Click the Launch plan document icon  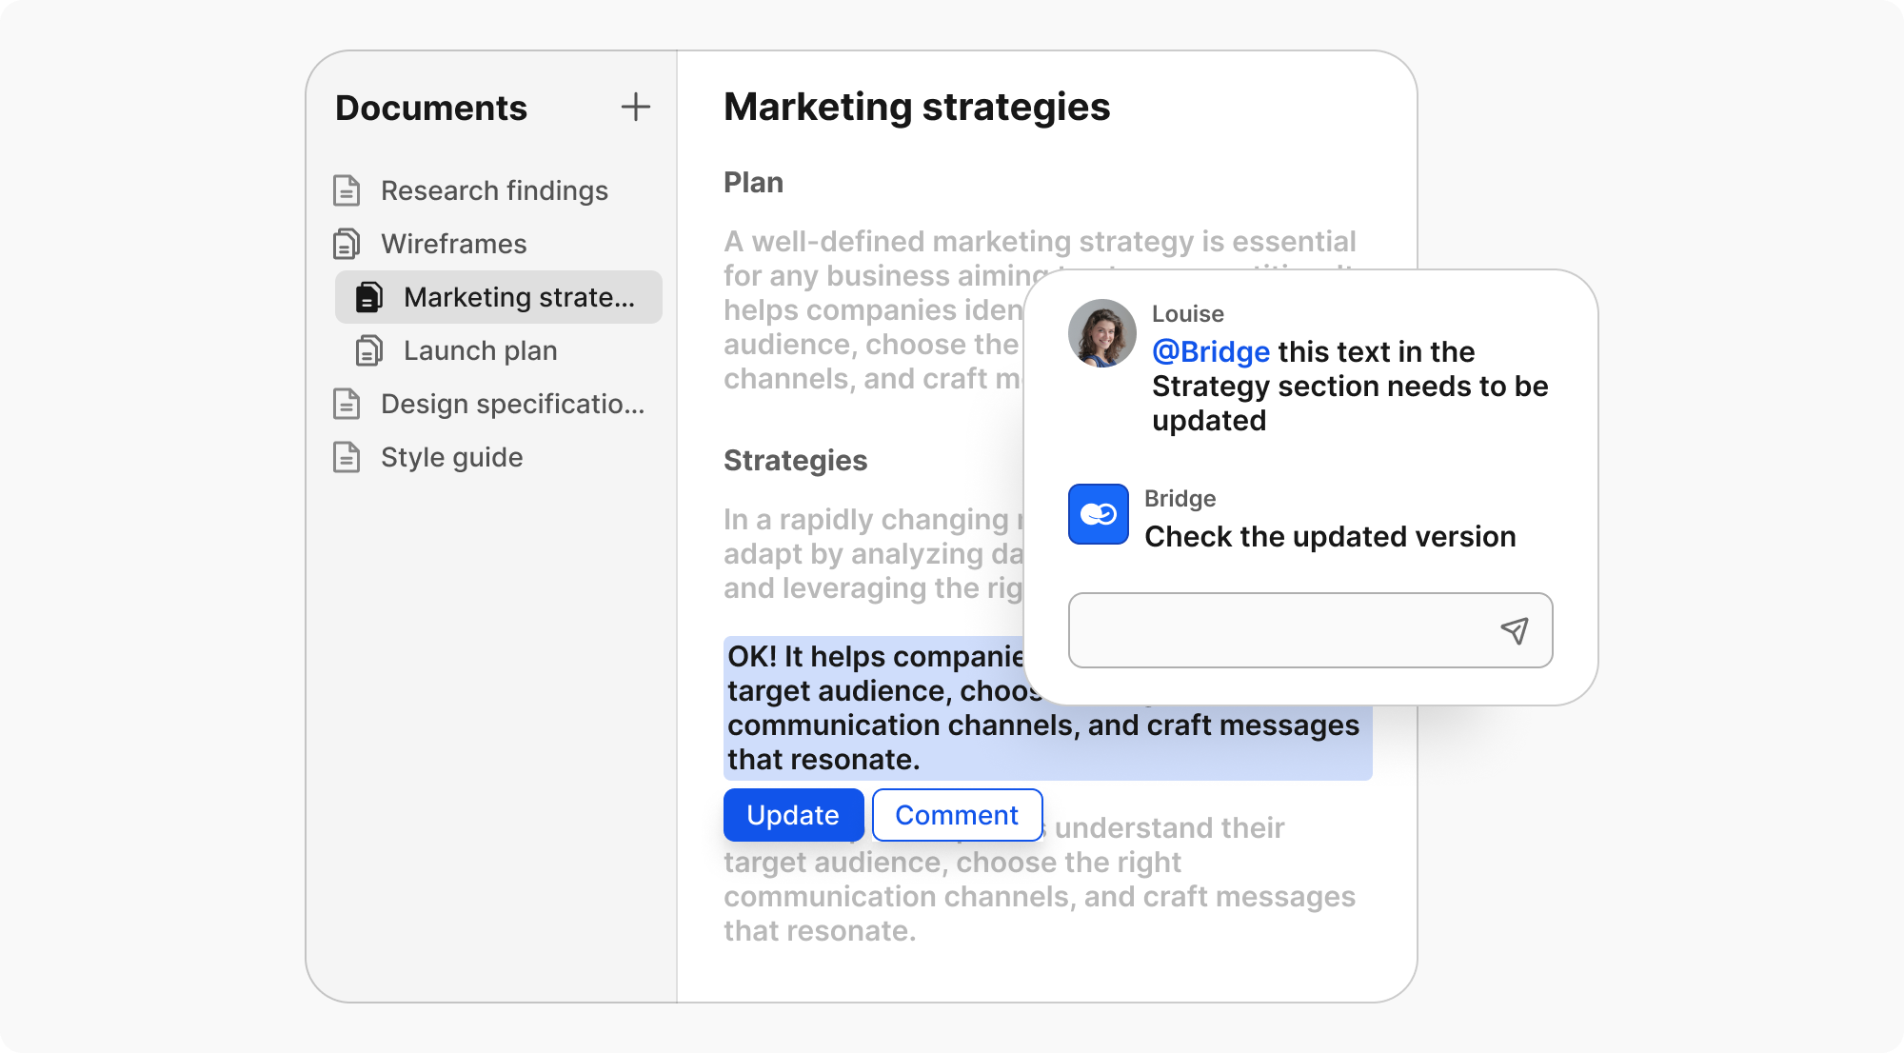coord(368,350)
